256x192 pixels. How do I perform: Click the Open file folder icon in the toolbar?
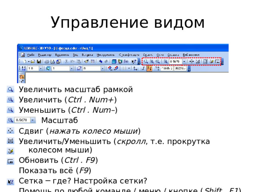click(33, 62)
